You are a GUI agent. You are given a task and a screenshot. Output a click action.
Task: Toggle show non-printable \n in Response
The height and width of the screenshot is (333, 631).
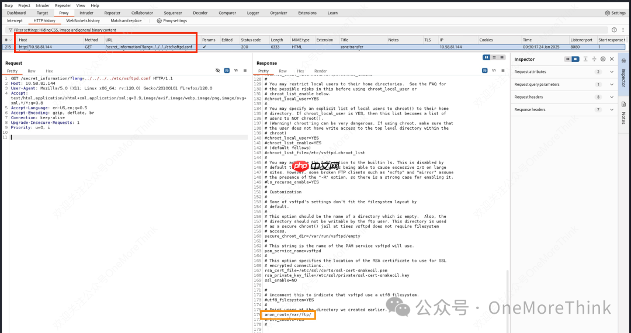point(494,70)
